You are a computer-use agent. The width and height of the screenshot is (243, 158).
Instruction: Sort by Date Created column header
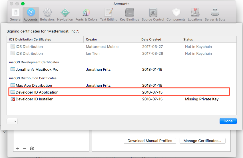151,39
